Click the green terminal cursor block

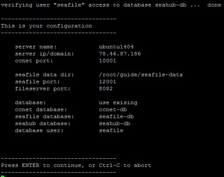(x=3, y=176)
